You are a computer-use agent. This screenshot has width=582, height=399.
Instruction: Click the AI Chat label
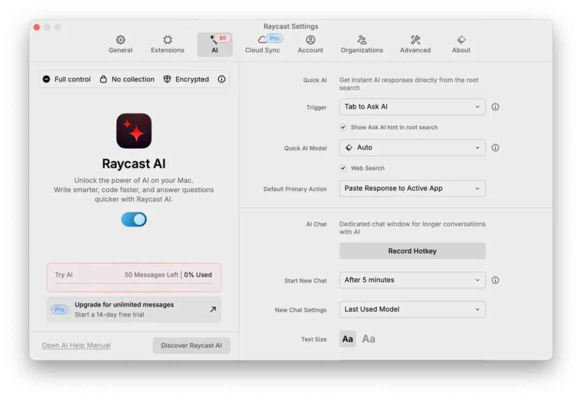click(316, 224)
